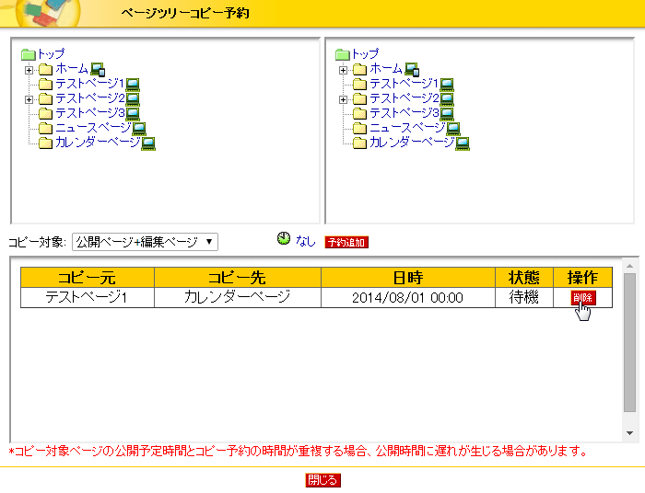Select ニュースページ in right tree
Screen dimensions: 645x493
[x=407, y=127]
